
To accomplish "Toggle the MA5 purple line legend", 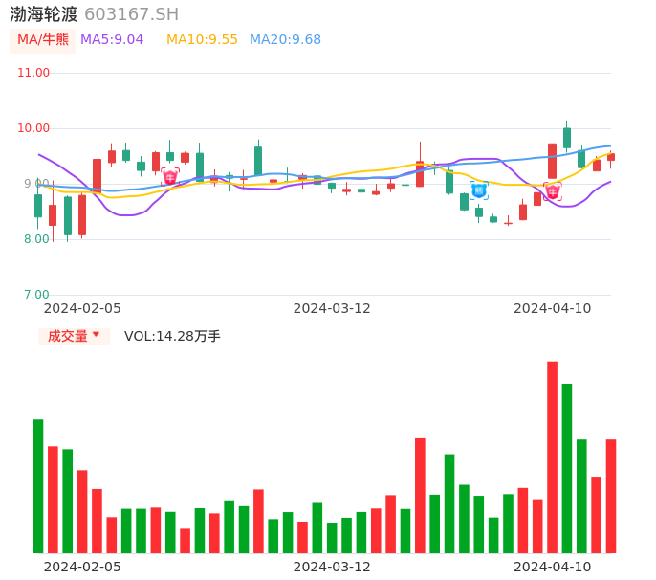I will (112, 40).
